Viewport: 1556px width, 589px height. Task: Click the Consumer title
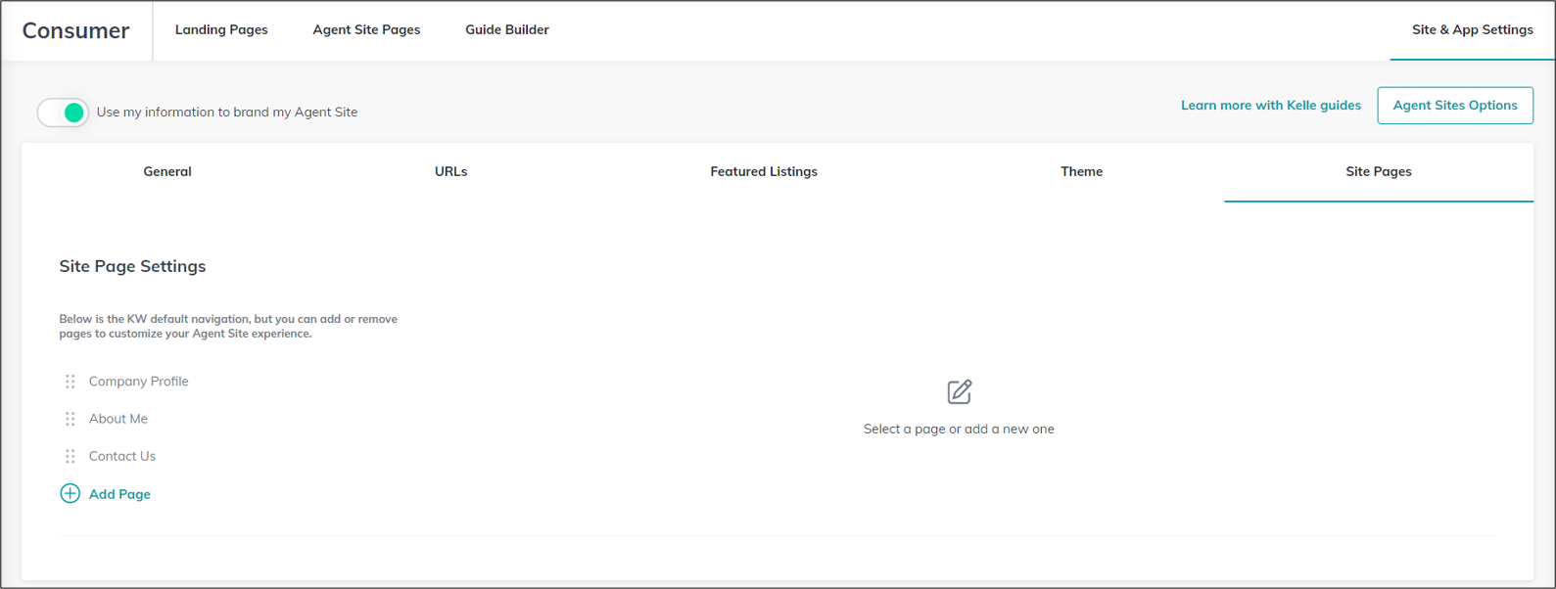[x=75, y=30]
